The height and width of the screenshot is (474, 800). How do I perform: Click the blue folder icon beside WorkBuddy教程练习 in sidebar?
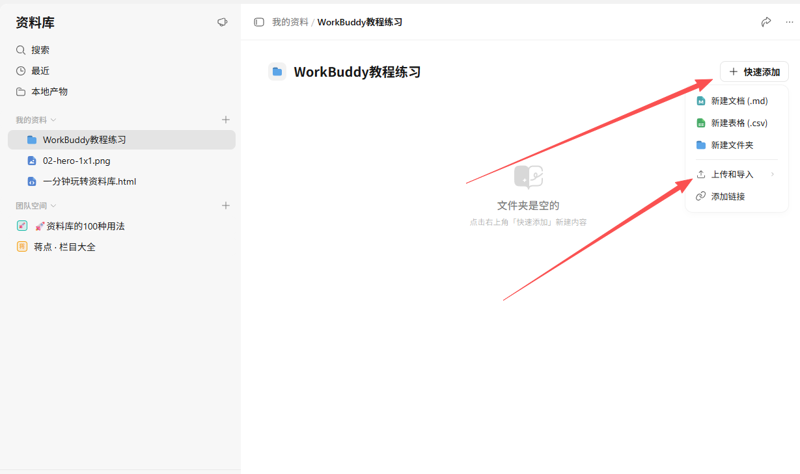click(32, 140)
